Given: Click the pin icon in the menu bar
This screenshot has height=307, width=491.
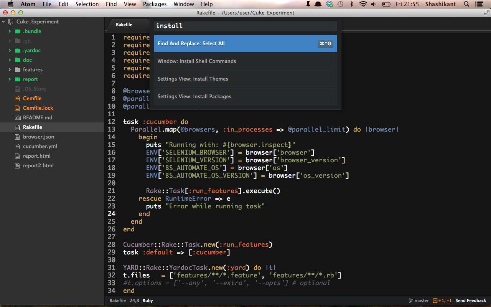Looking at the screenshot, I should [x=308, y=4].
